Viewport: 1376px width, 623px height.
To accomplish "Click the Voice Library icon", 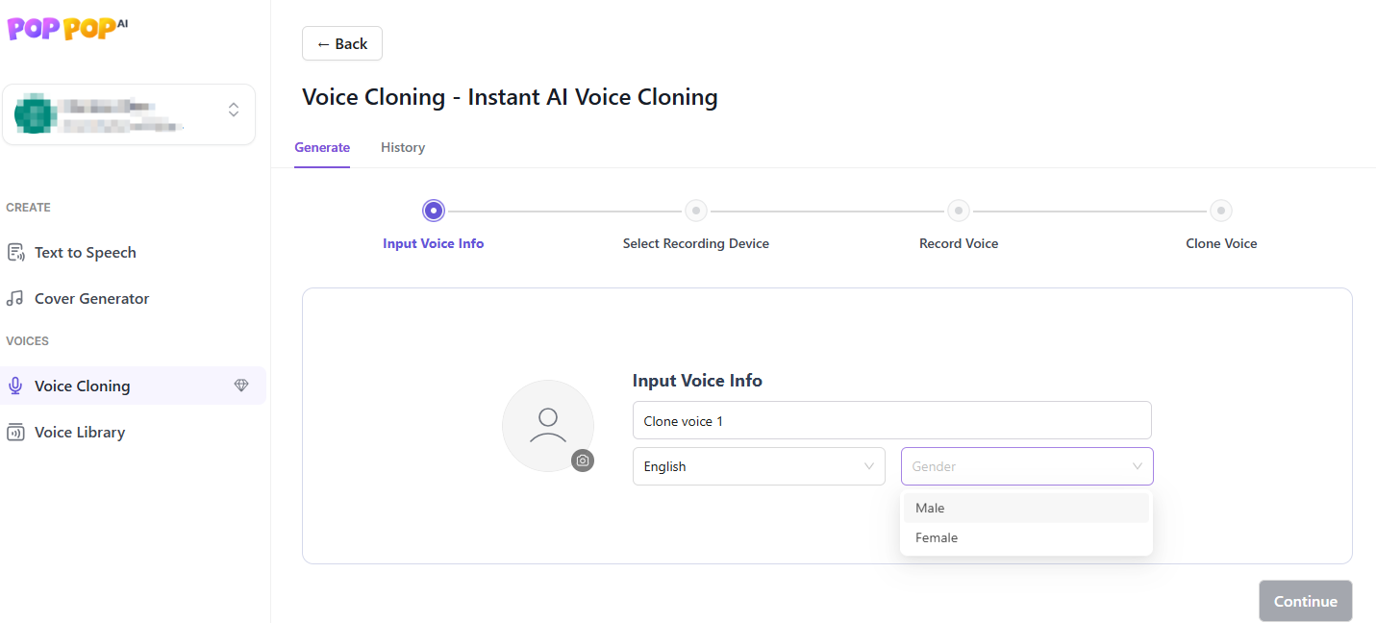I will (x=15, y=433).
